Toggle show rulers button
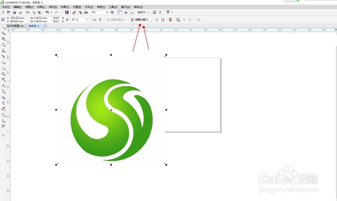This screenshot has height=201, width=337. 120,12
